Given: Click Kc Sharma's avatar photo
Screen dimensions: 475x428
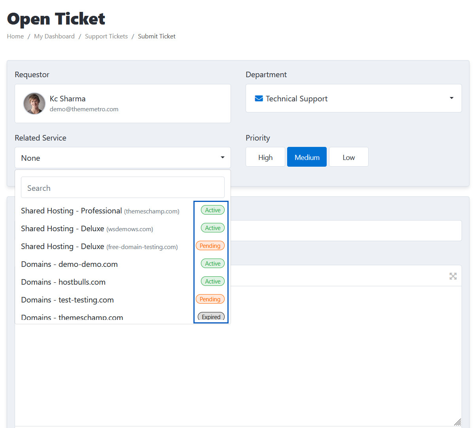Looking at the screenshot, I should 34,104.
